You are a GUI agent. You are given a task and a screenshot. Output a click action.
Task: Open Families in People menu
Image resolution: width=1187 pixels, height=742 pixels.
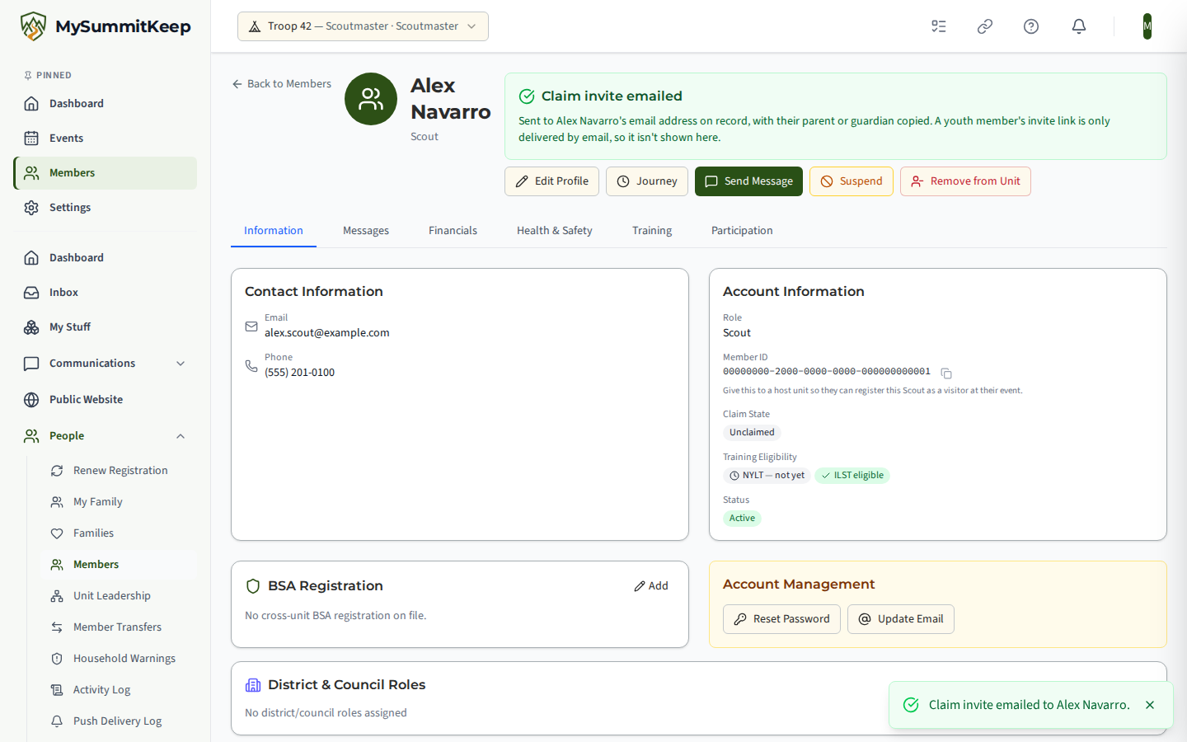(x=120, y=533)
